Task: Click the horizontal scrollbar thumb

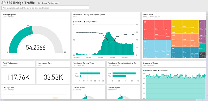Action: tap(100, 100)
